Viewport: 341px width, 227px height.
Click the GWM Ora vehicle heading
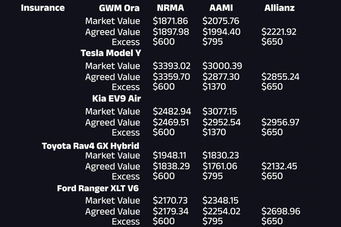click(x=119, y=8)
